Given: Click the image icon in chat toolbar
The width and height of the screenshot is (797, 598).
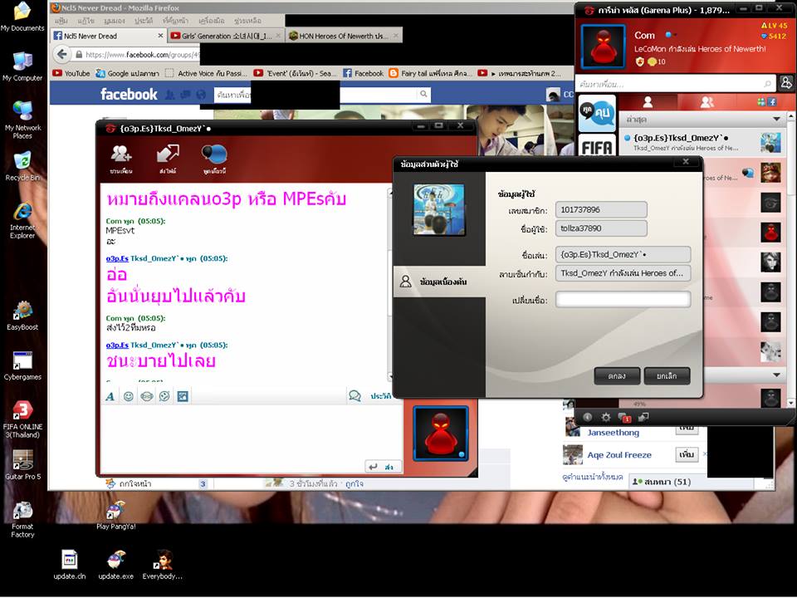Looking at the screenshot, I should coord(183,396).
